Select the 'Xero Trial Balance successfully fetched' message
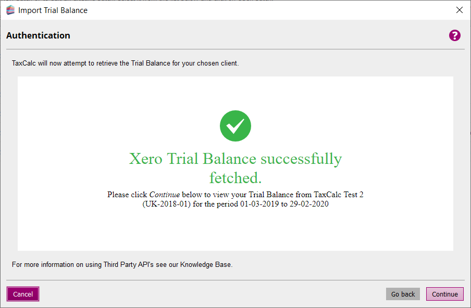The height and width of the screenshot is (308, 471). 235,159
